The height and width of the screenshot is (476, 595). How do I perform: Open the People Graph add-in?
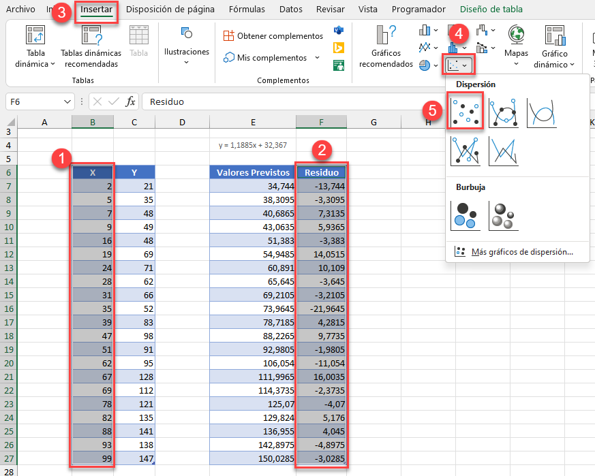[x=339, y=65]
